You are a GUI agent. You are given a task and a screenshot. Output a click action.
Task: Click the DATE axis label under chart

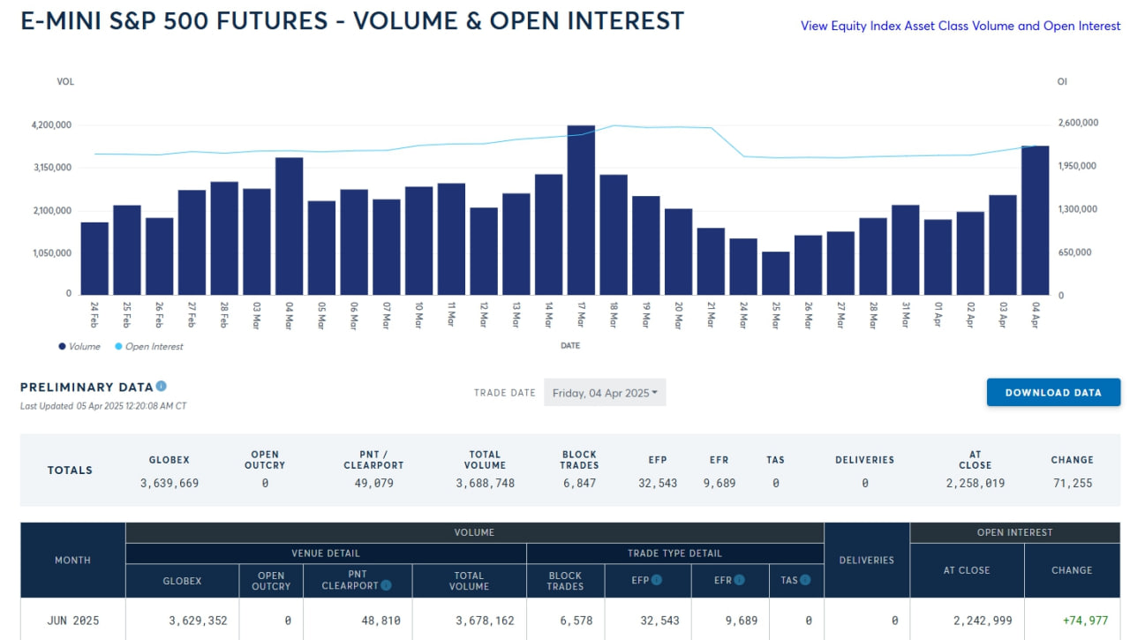click(570, 345)
